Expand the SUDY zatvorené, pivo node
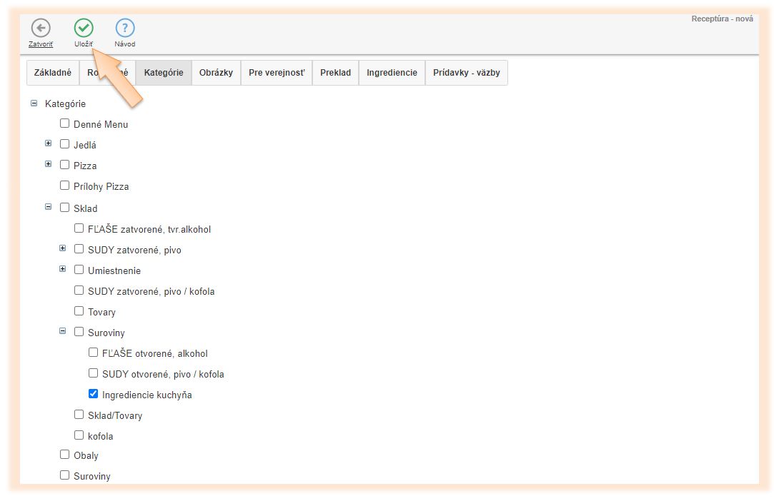 coord(63,248)
